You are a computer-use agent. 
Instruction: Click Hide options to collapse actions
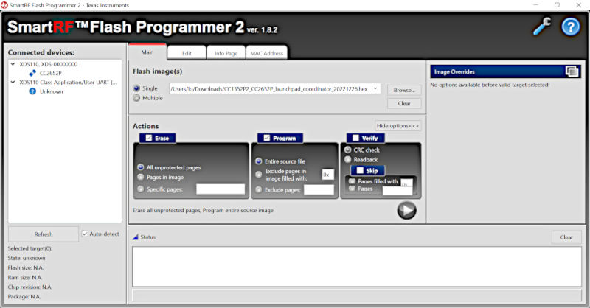pos(398,126)
